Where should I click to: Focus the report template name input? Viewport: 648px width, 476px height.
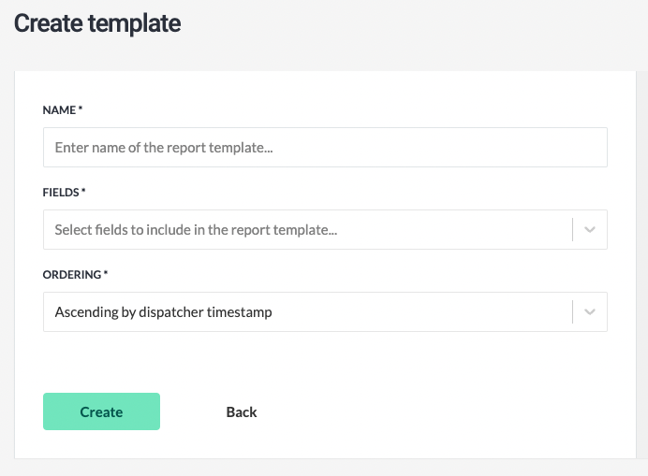[325, 148]
